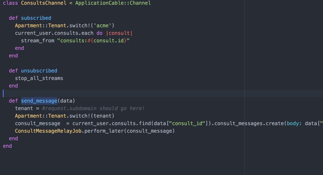
Task: Click the subscribed method name
Action: (36, 18)
